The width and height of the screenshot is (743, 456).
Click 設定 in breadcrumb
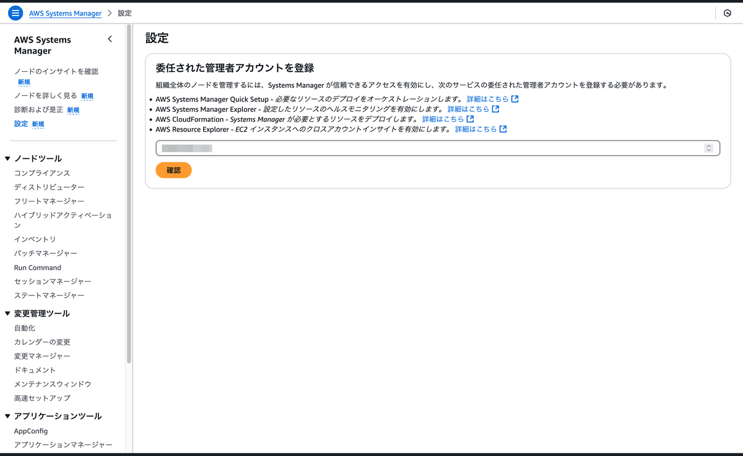[x=124, y=13]
